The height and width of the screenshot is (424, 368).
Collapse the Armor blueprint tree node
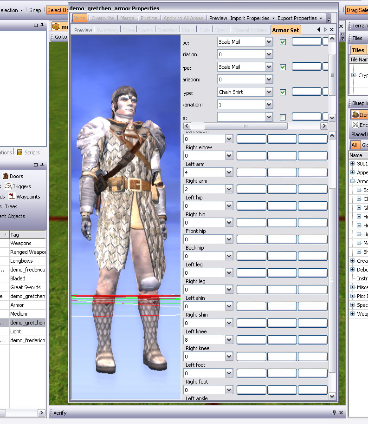click(x=352, y=181)
